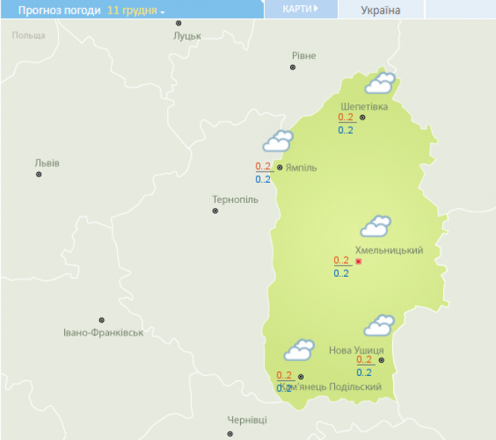Click the red Хмельницький city marker
Screen dimensions: 496x440
359,262
